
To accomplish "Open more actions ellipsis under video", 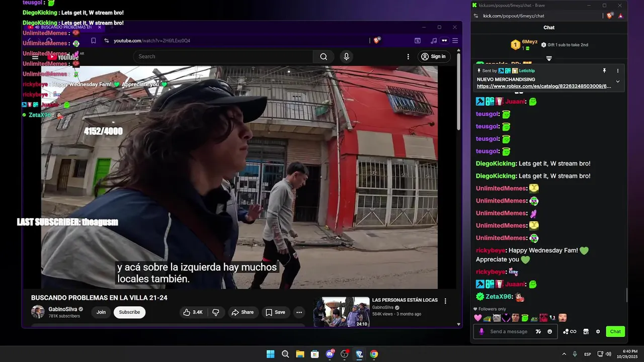I will click(299, 312).
